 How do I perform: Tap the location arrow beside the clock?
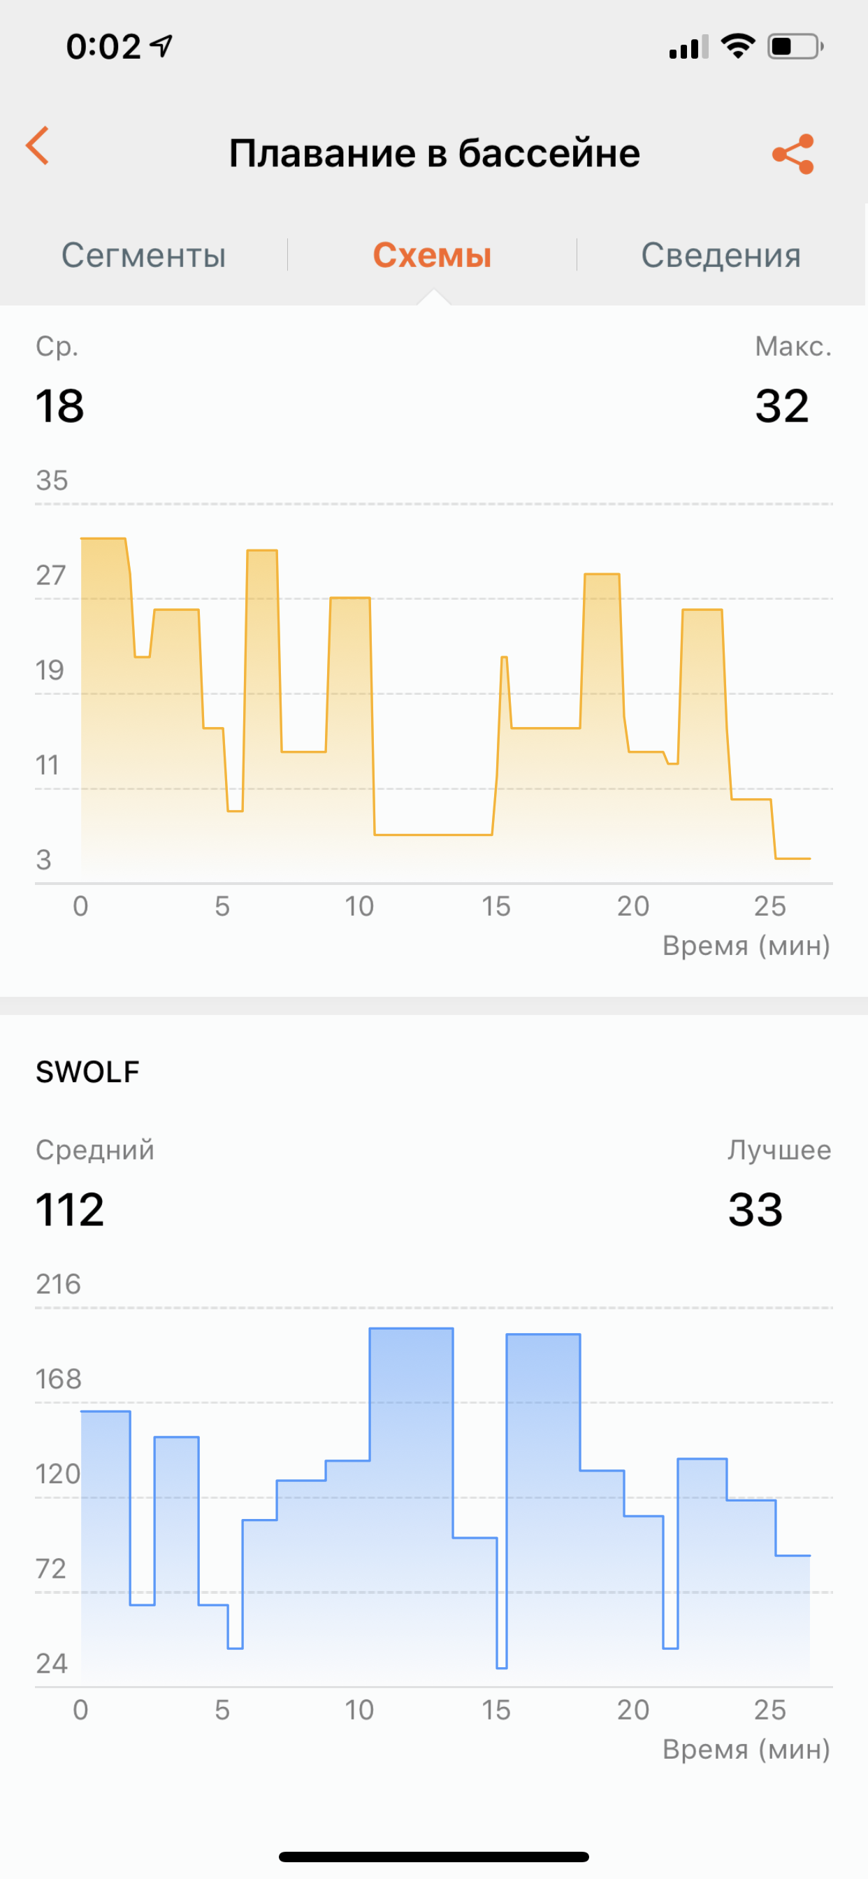point(162,46)
